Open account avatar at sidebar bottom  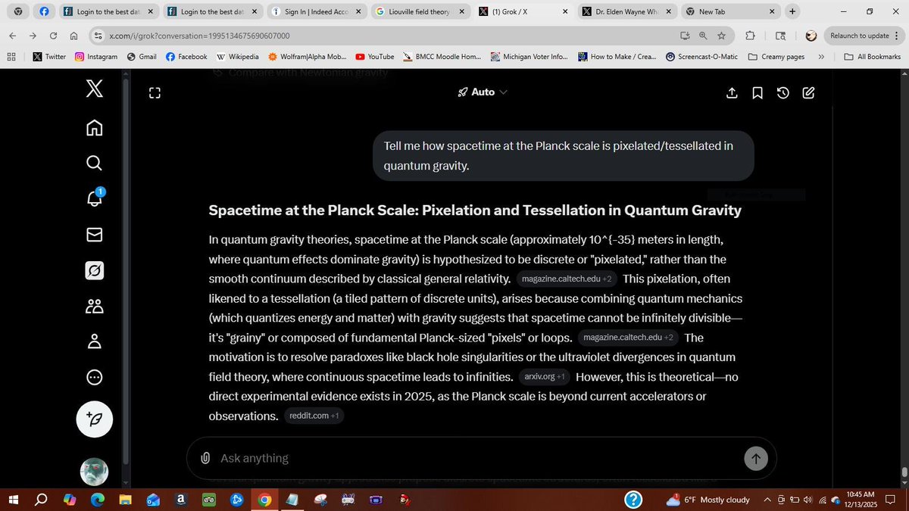pyautogui.click(x=94, y=472)
